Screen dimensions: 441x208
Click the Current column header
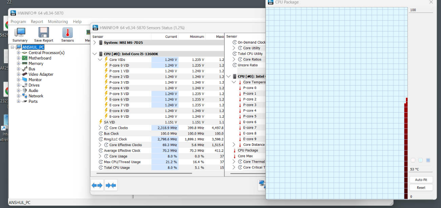coord(165,37)
